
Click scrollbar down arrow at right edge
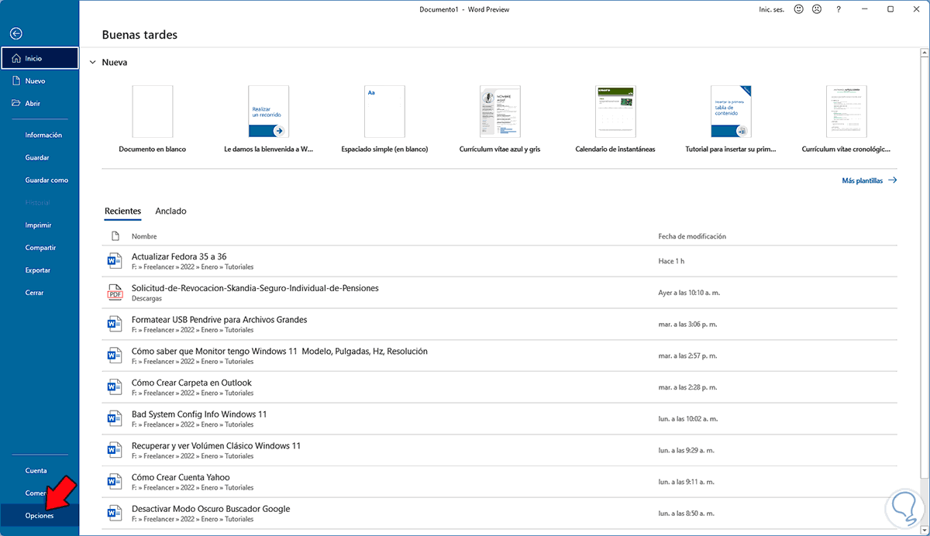coord(924,530)
